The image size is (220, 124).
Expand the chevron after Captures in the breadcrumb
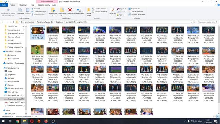[x=64, y=22]
